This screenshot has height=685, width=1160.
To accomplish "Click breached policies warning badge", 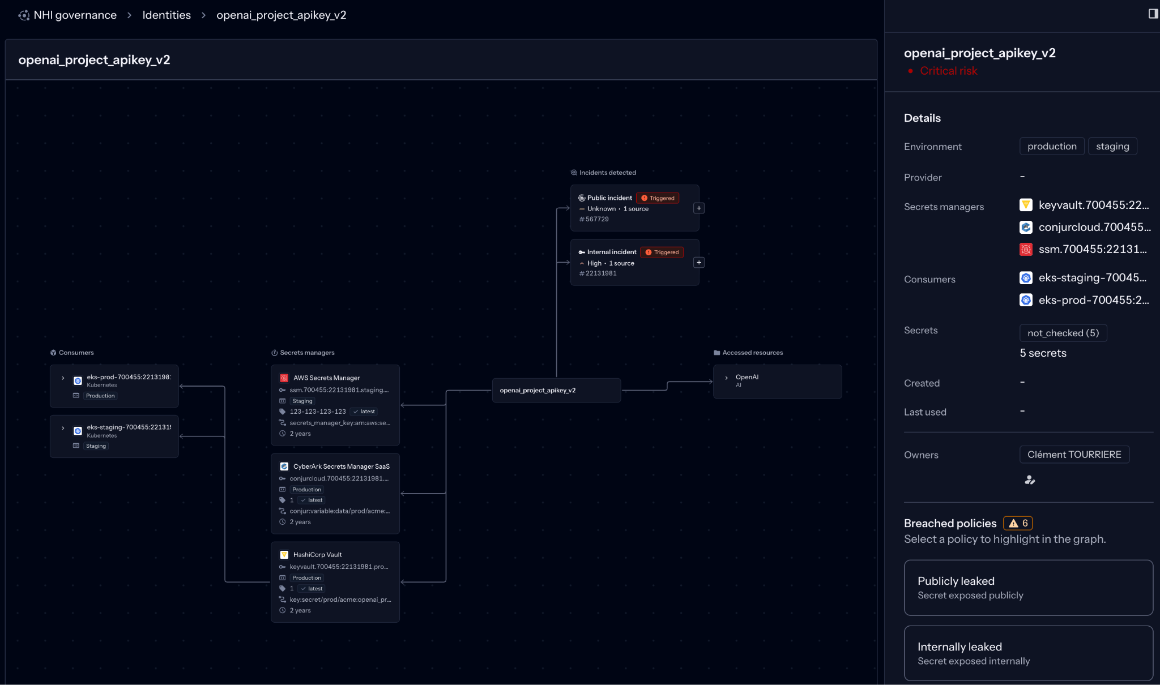I will pyautogui.click(x=1018, y=523).
